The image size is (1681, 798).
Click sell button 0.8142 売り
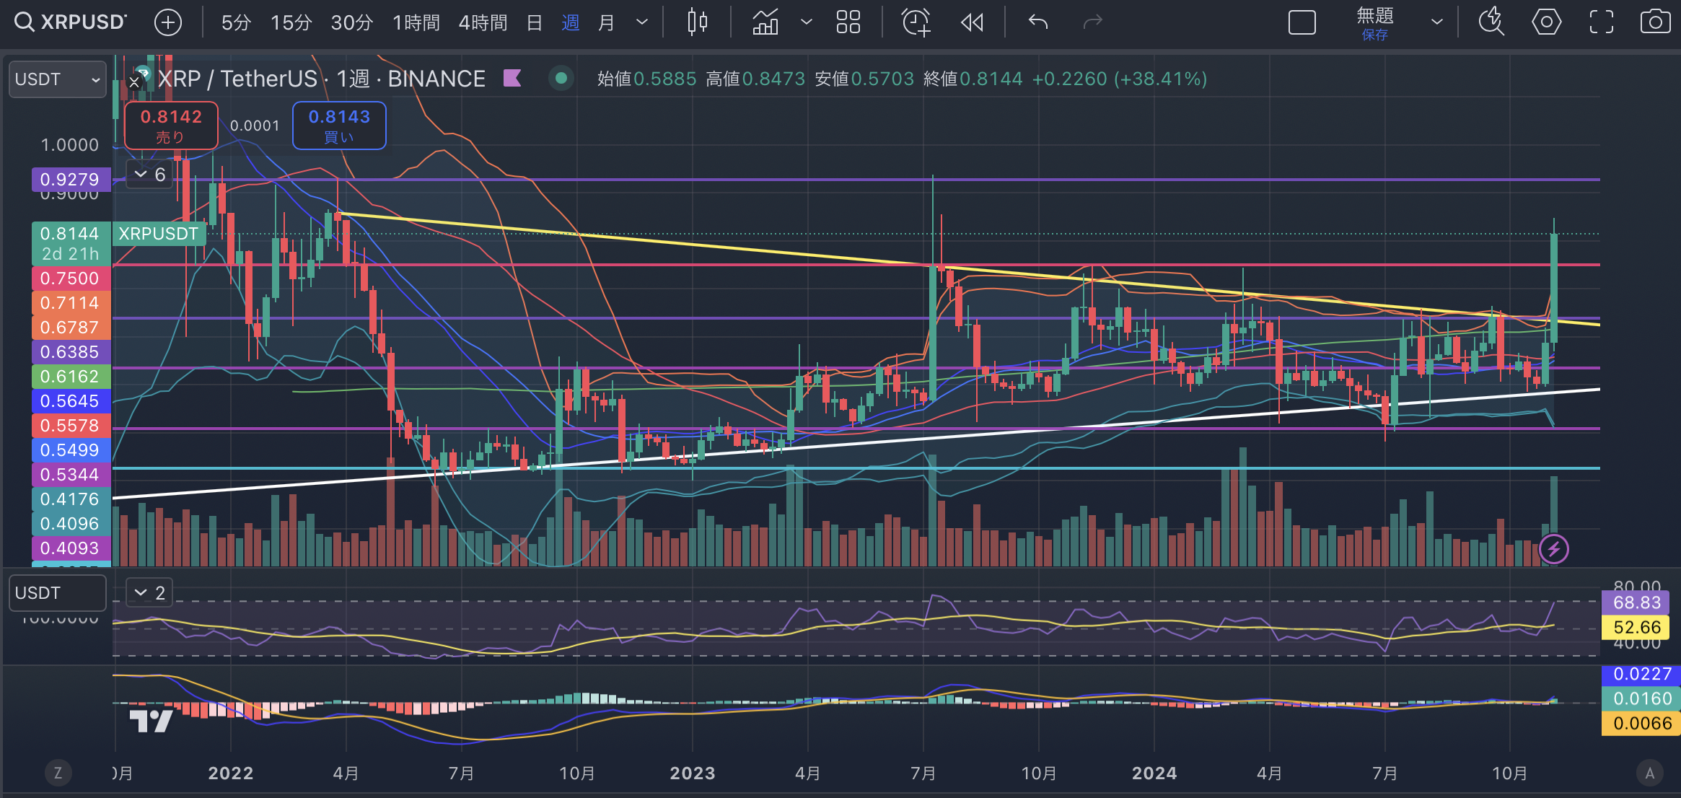(x=171, y=126)
